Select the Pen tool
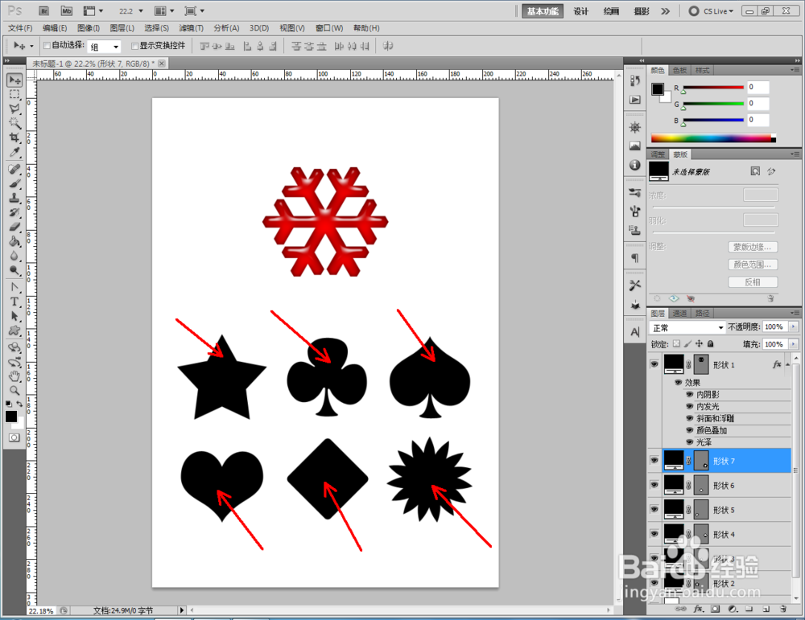The image size is (805, 620). [x=14, y=287]
